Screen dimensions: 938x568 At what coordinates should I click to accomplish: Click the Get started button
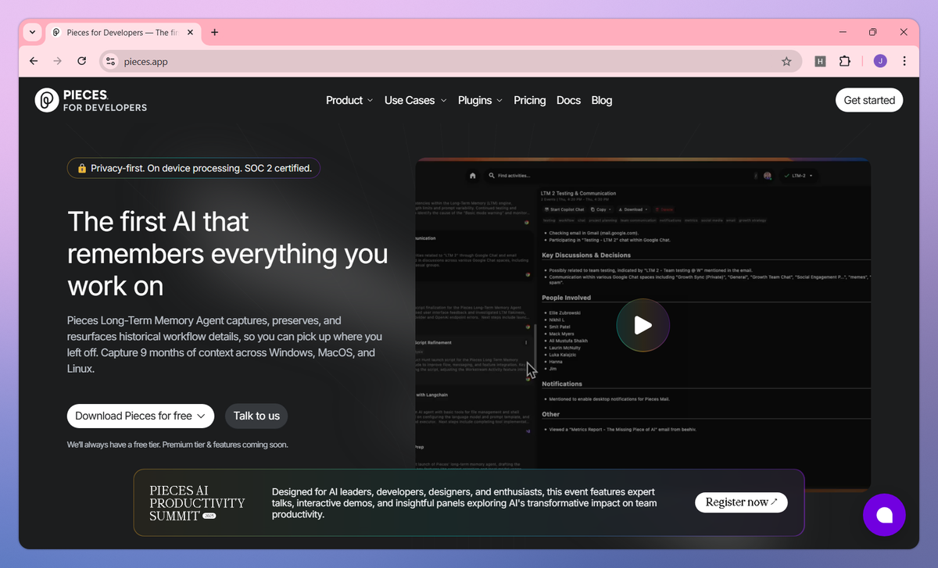pyautogui.click(x=869, y=100)
